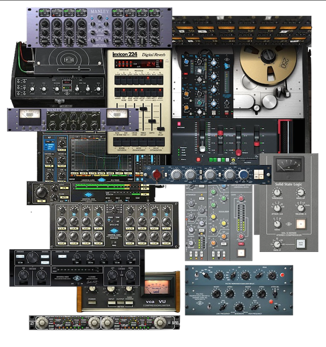Toggle the white power button on SSL channel strip
The image size is (326, 347).
241,253
